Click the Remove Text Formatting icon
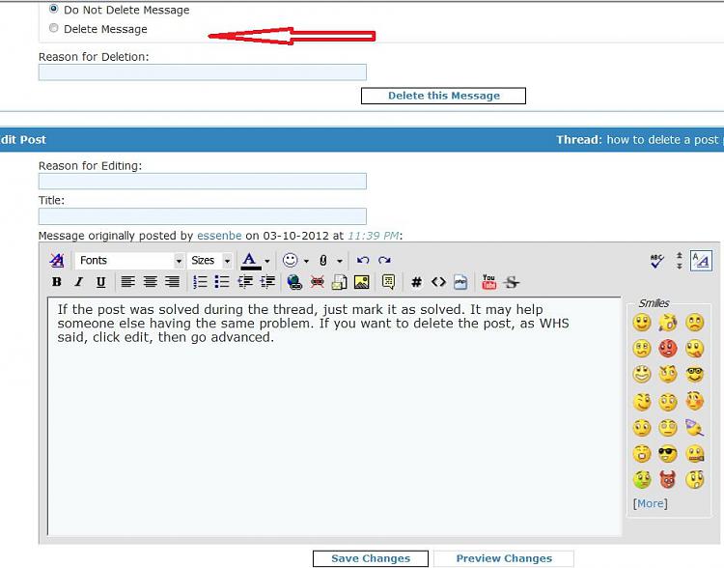This screenshot has width=724, height=568. [x=57, y=260]
